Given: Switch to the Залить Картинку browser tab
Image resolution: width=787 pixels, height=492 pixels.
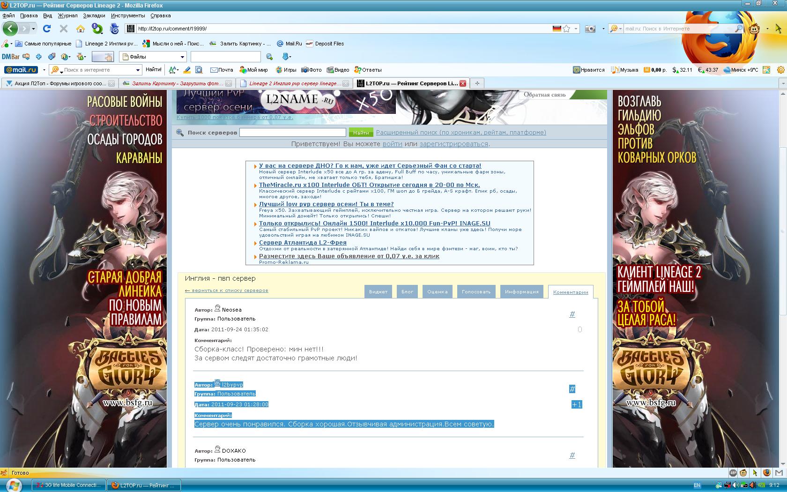Looking at the screenshot, I should (x=176, y=83).
